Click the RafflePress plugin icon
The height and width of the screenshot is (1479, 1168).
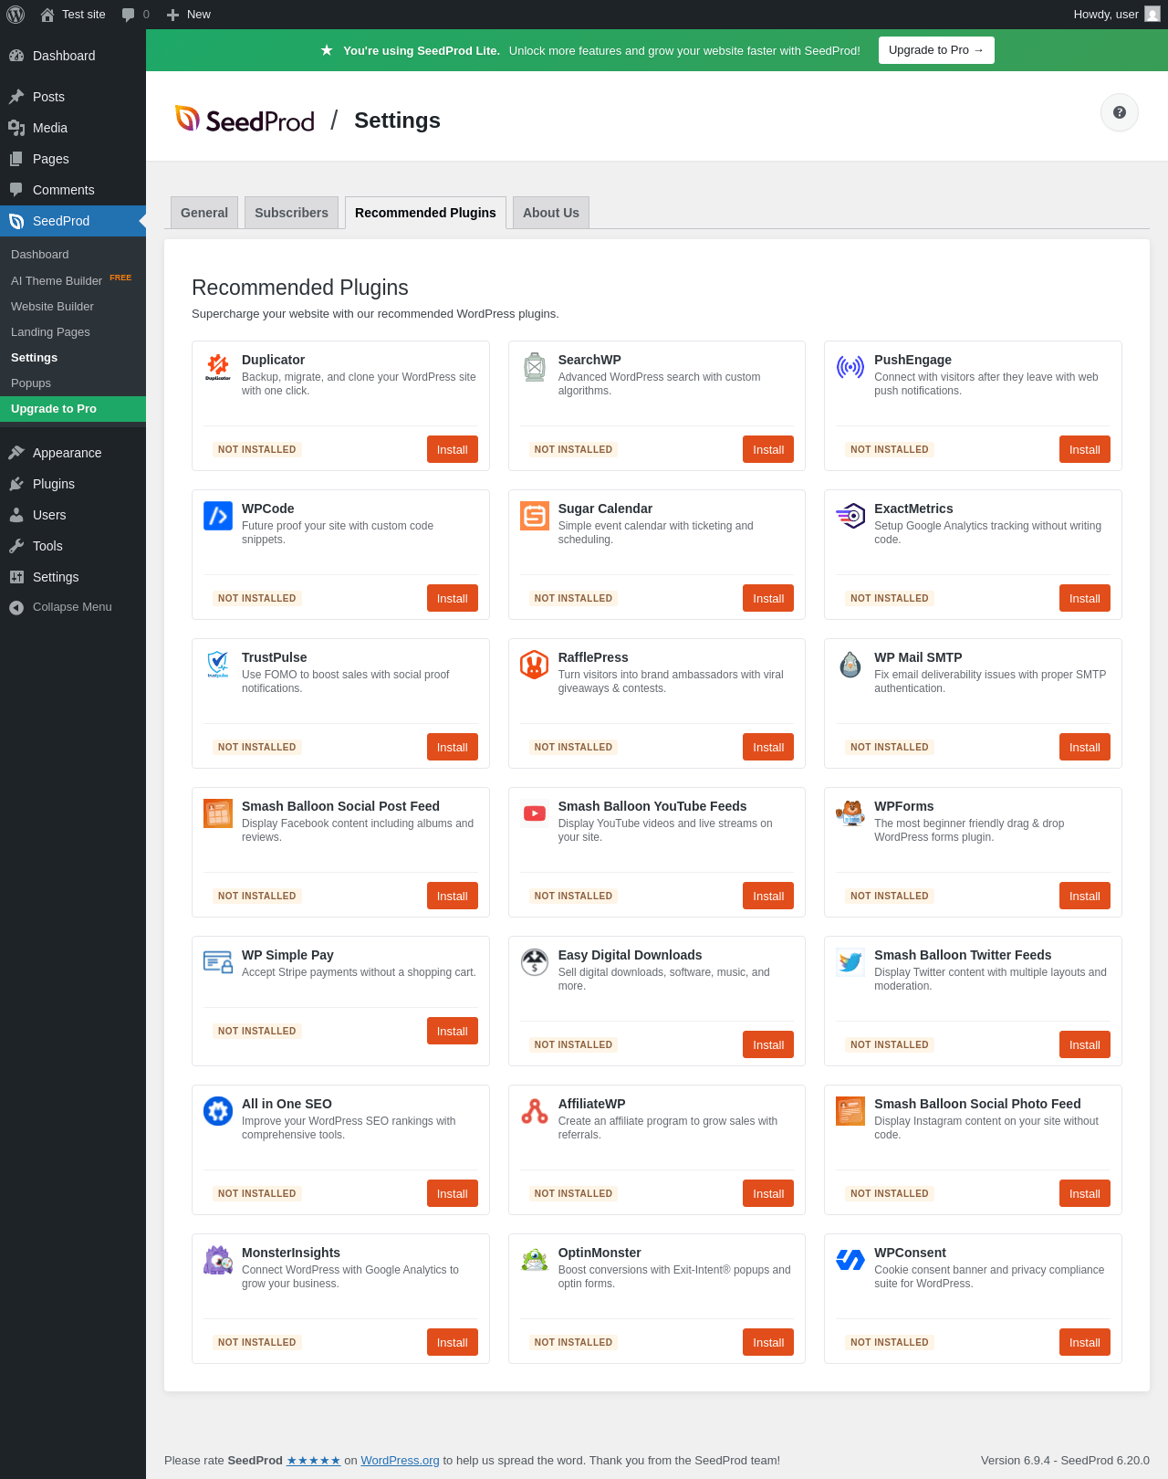coord(535,665)
